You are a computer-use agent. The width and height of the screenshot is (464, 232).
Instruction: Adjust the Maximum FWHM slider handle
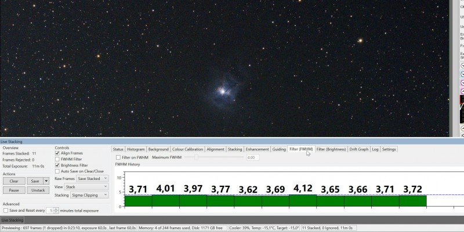(196, 157)
